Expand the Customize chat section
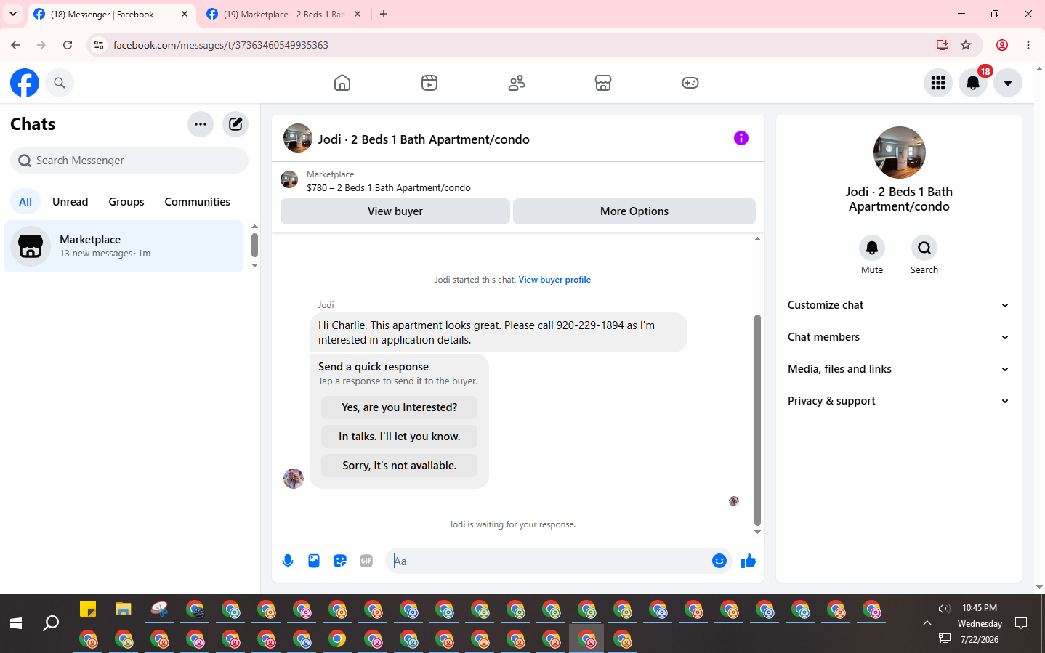Viewport: 1045px width, 653px height. (899, 305)
